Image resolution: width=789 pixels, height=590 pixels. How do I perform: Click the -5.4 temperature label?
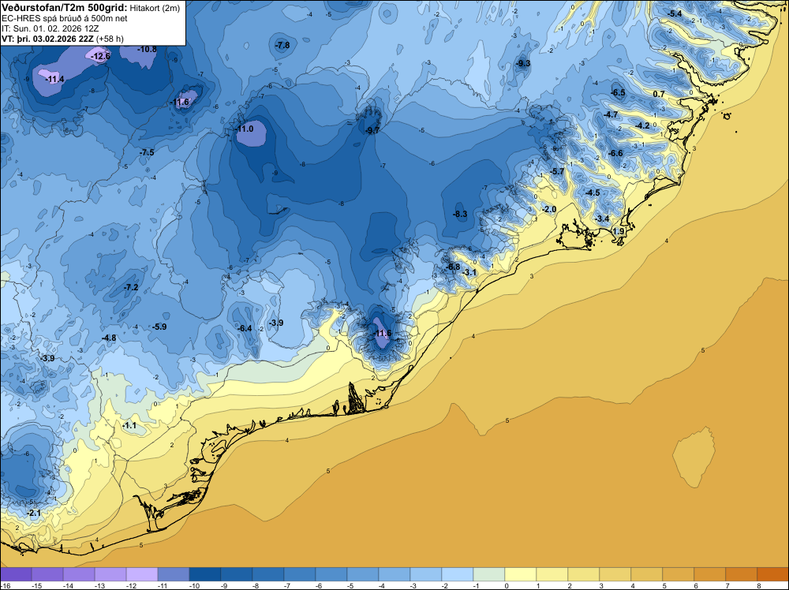coord(675,13)
